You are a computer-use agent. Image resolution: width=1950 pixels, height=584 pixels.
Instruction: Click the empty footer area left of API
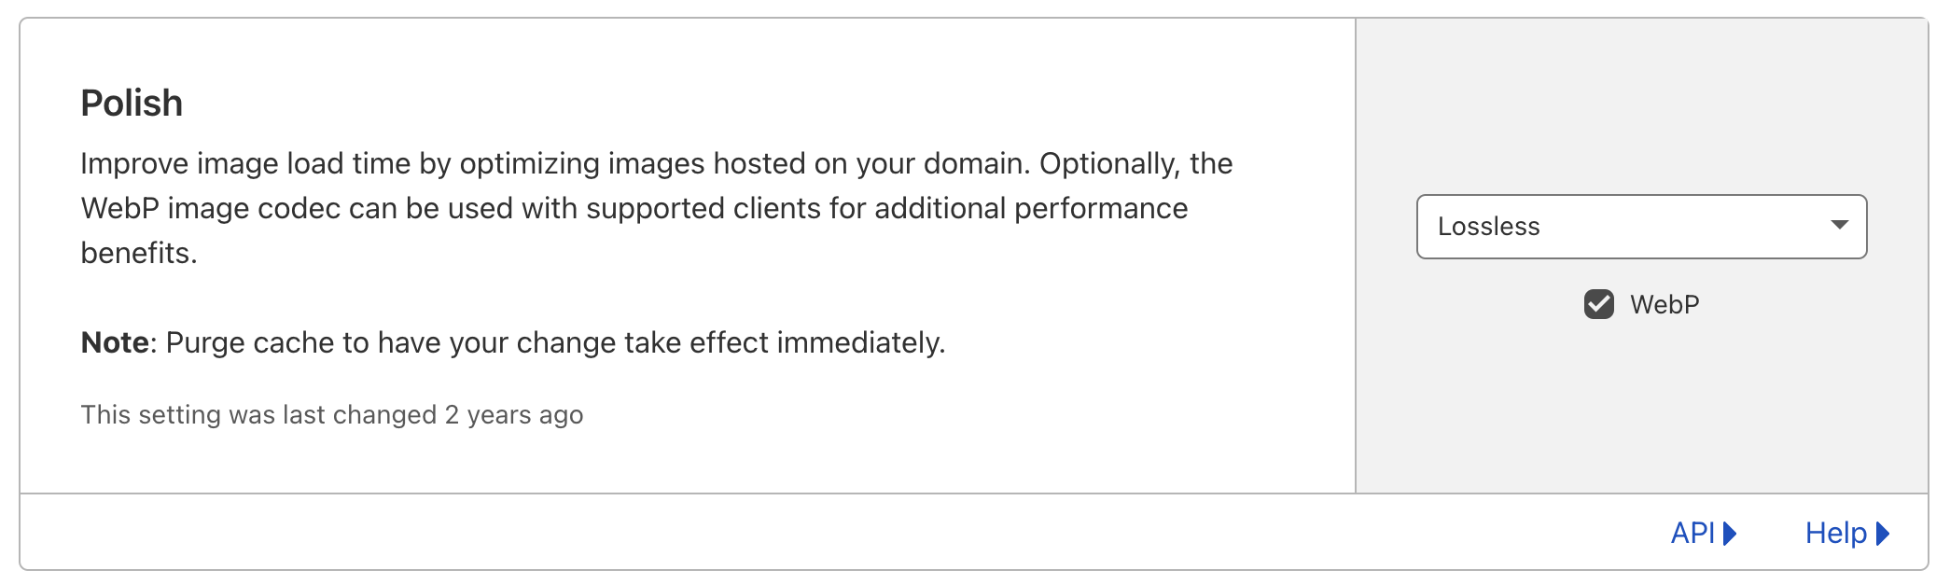(840, 533)
